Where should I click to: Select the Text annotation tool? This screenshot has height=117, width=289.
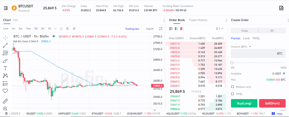point(5,68)
